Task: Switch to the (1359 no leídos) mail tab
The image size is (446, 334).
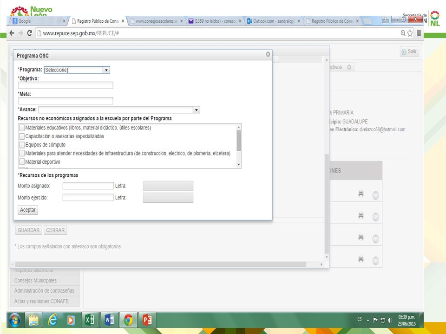Action: point(215,21)
